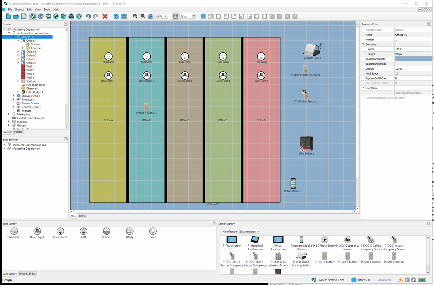Open the Tools menu
434x285 pixels.
[47, 10]
